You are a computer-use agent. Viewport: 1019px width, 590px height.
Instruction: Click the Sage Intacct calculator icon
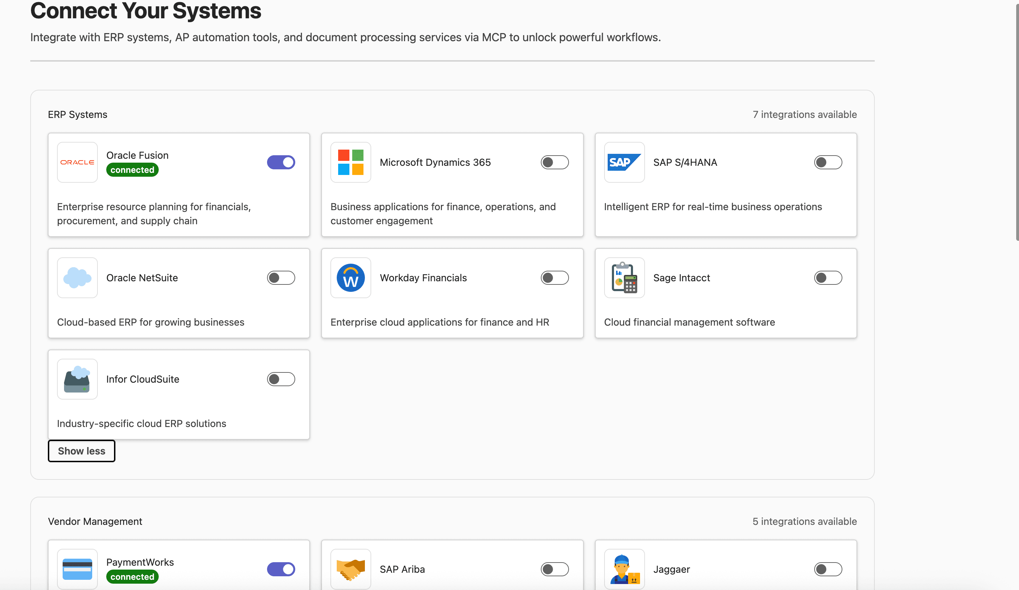[x=624, y=278]
